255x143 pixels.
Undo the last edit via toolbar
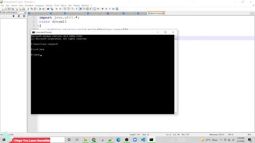pyautogui.click(x=40, y=9)
